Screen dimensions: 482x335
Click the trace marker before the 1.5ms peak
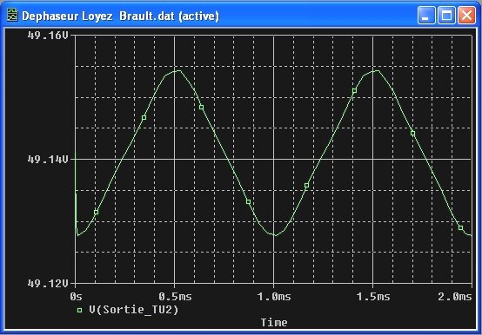354,91
